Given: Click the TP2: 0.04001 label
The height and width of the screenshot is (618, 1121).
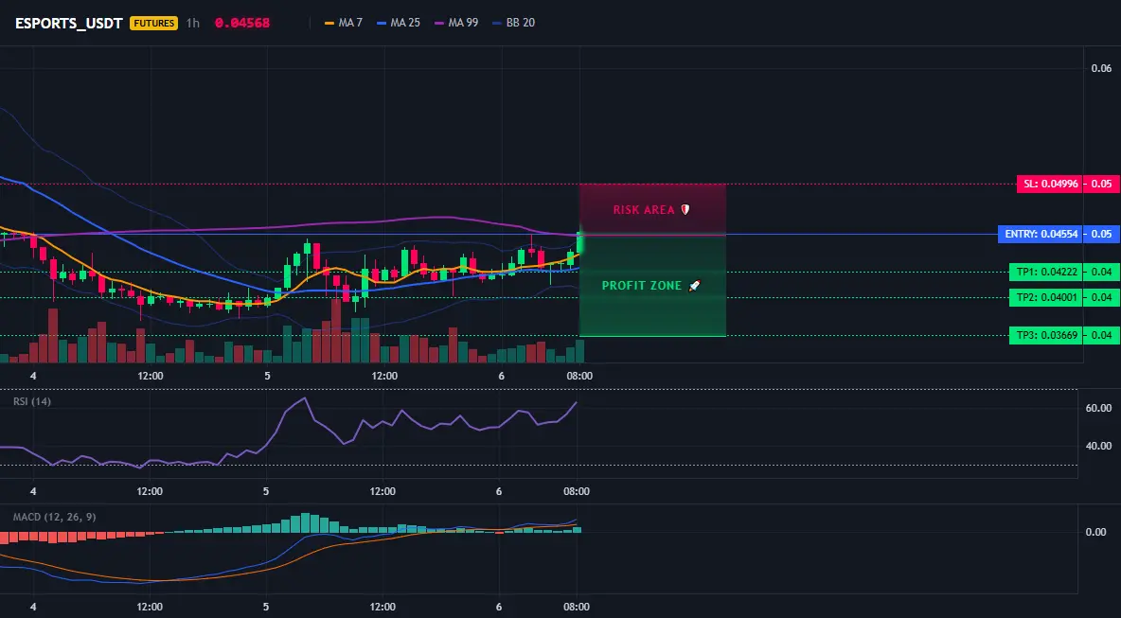Looking at the screenshot, I should point(1046,297).
